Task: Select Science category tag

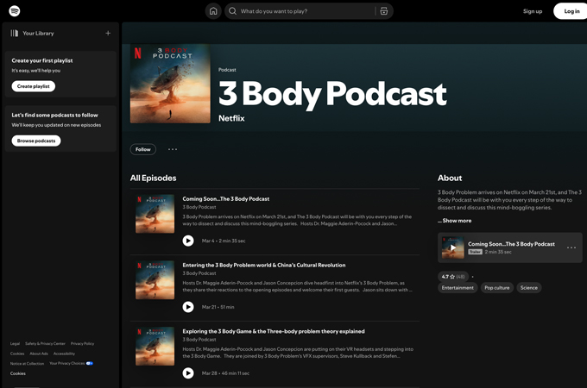Action: (528, 288)
